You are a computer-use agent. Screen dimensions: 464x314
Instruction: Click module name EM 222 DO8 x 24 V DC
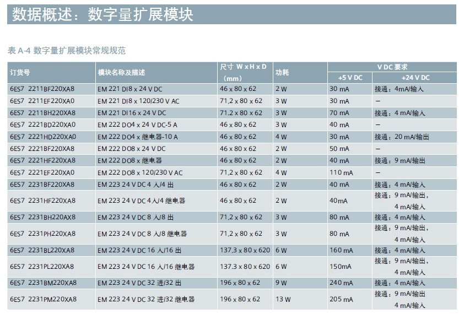tap(131, 149)
